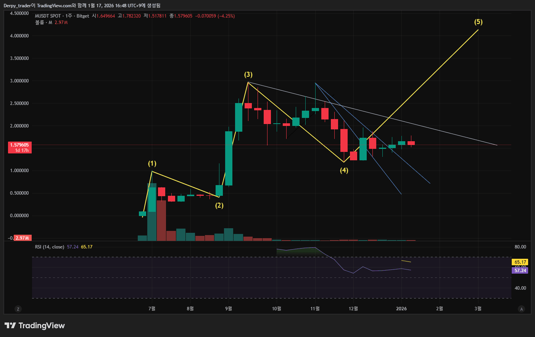Click the 4.000000 level on price axis
The height and width of the screenshot is (337, 535).
coord(19,36)
